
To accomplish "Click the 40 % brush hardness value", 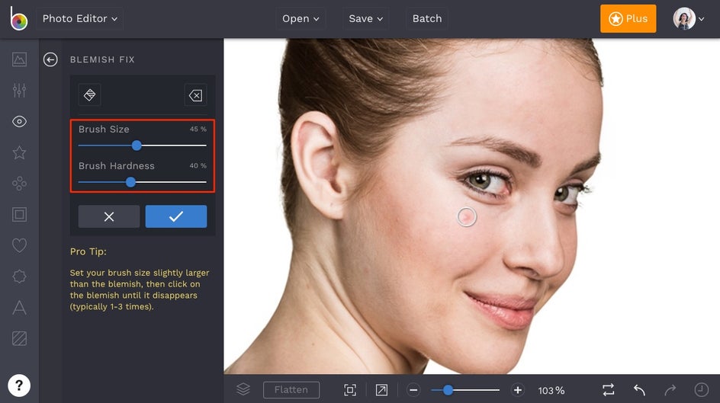I will (198, 166).
